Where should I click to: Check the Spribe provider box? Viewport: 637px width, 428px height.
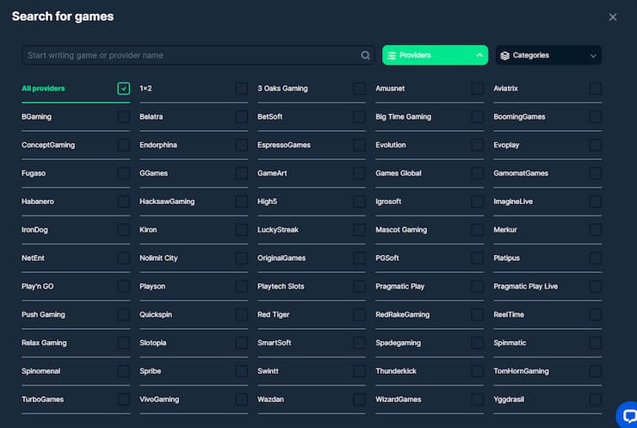tap(242, 370)
